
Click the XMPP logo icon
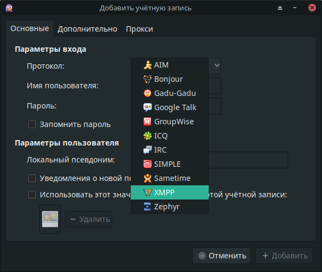pos(148,192)
